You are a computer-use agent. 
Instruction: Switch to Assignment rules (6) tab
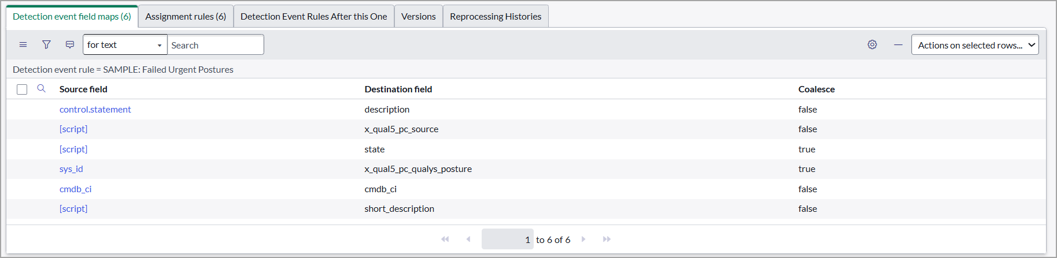186,16
